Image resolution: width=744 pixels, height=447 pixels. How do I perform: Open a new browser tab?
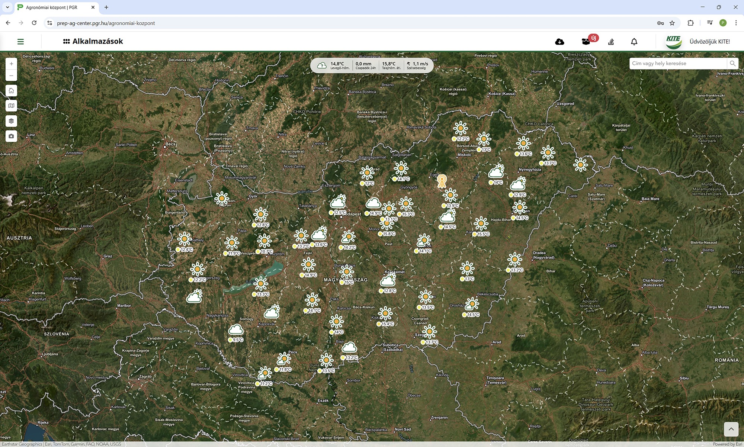(106, 7)
